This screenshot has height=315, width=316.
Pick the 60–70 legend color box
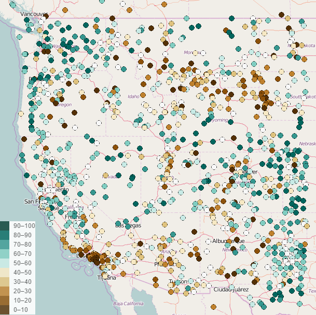click(5, 254)
